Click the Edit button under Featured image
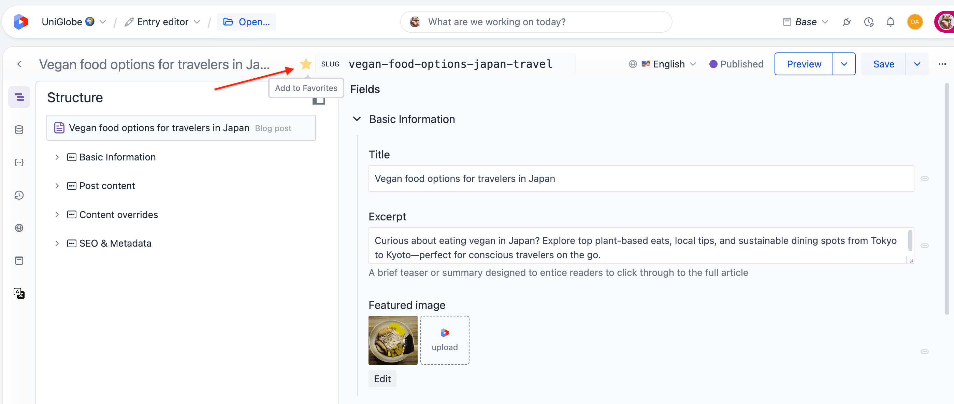This screenshot has height=404, width=954. (382, 379)
